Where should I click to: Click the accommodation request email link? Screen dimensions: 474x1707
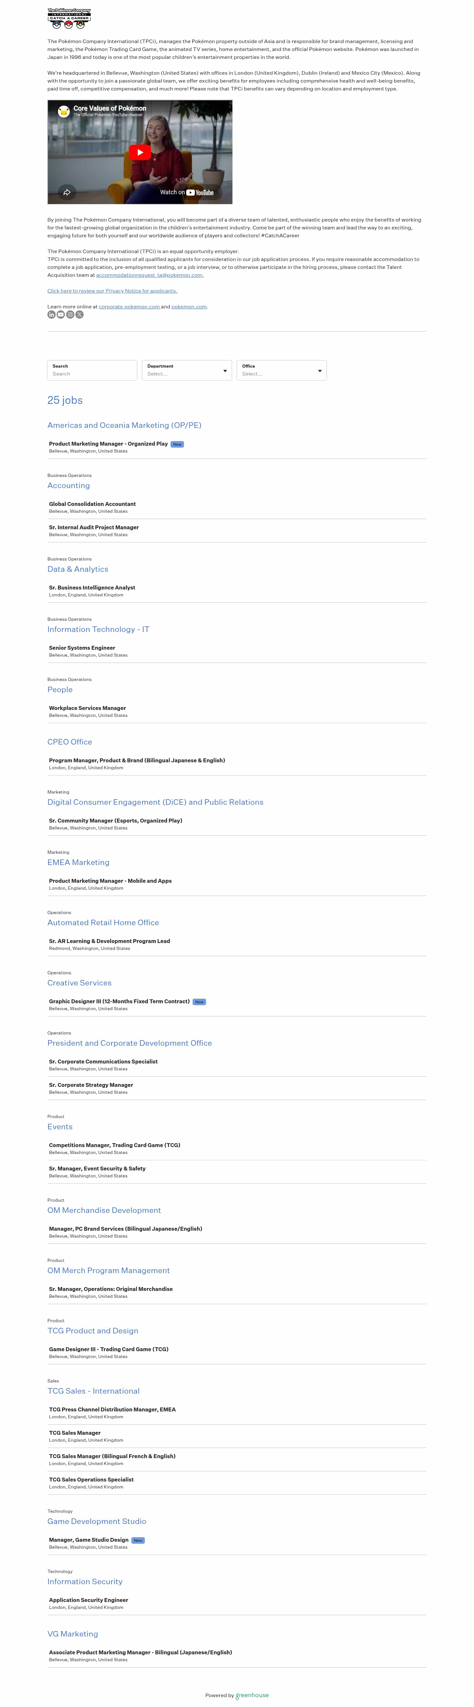[150, 275]
